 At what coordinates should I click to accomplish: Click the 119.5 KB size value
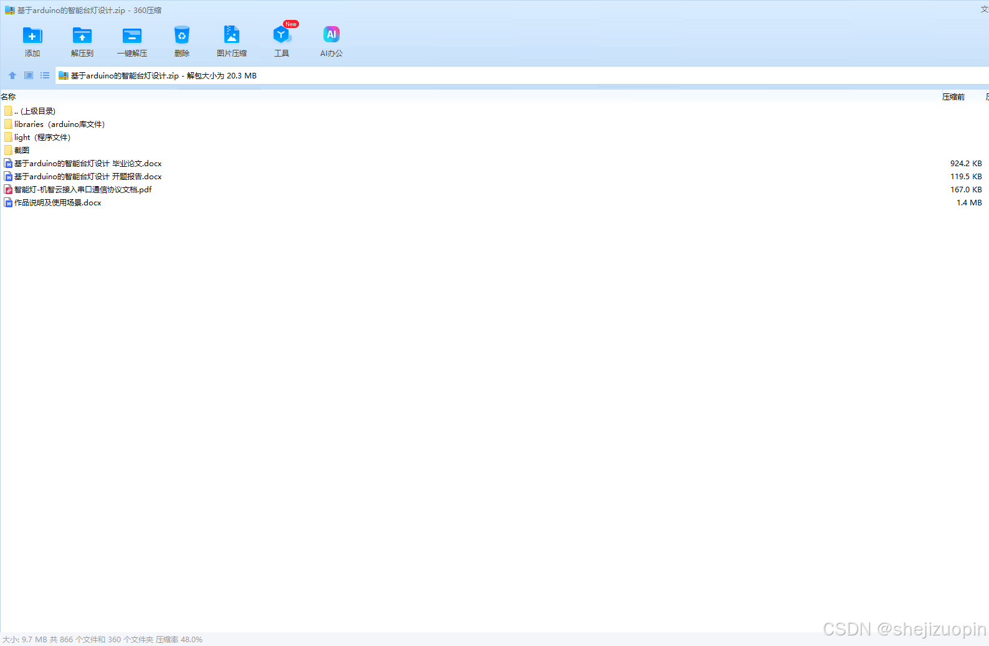[966, 177]
